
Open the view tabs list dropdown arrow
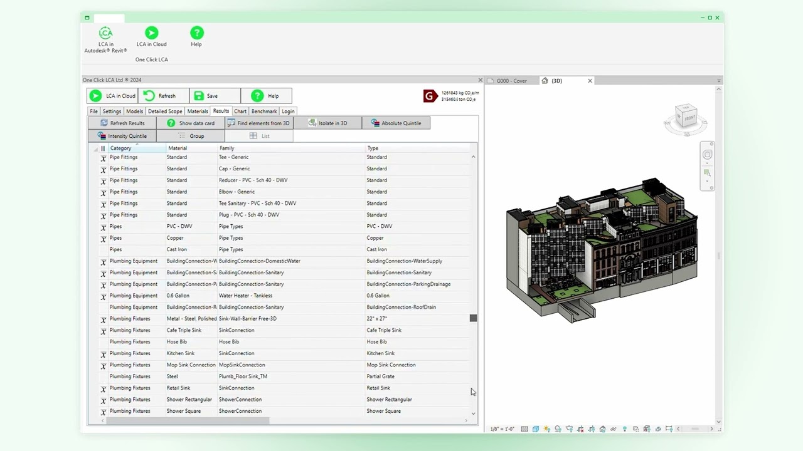719,81
